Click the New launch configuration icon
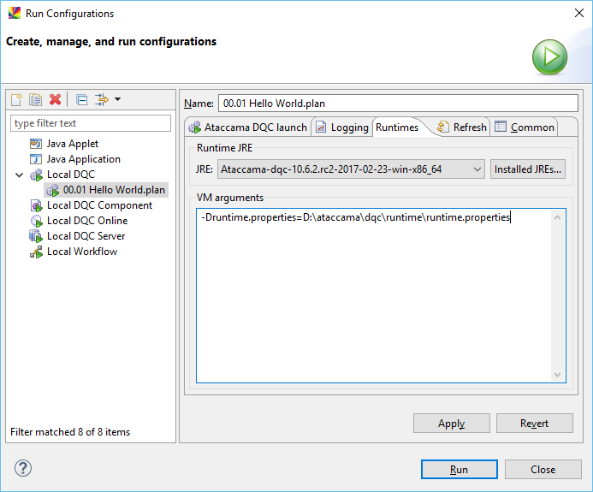Viewport: 593px width, 492px height. click(x=16, y=100)
